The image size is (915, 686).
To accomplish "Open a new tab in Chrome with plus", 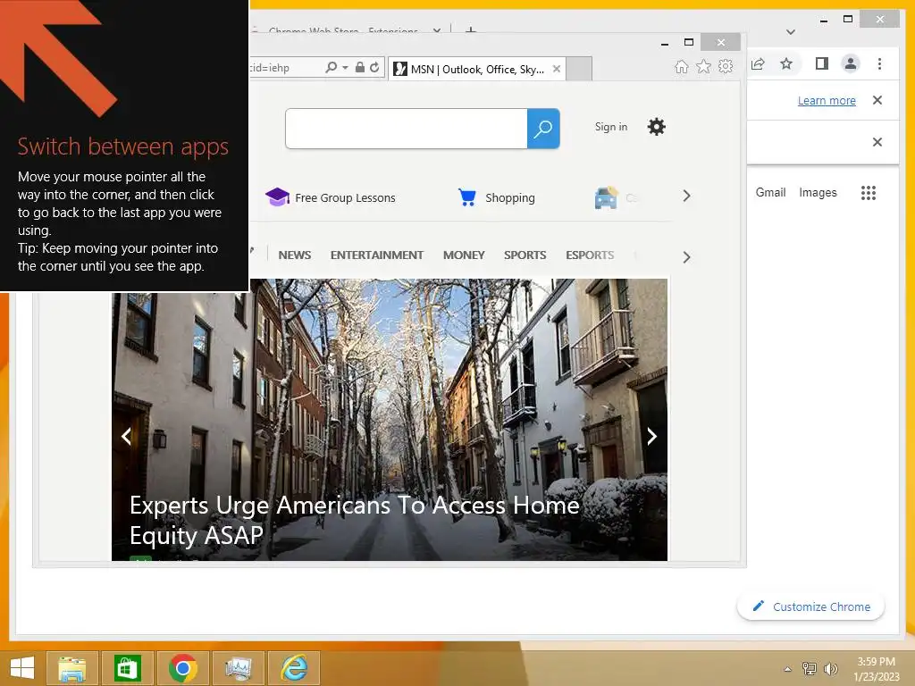I will [x=470, y=29].
